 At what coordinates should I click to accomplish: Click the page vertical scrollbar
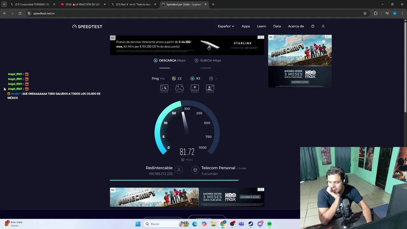405,67
